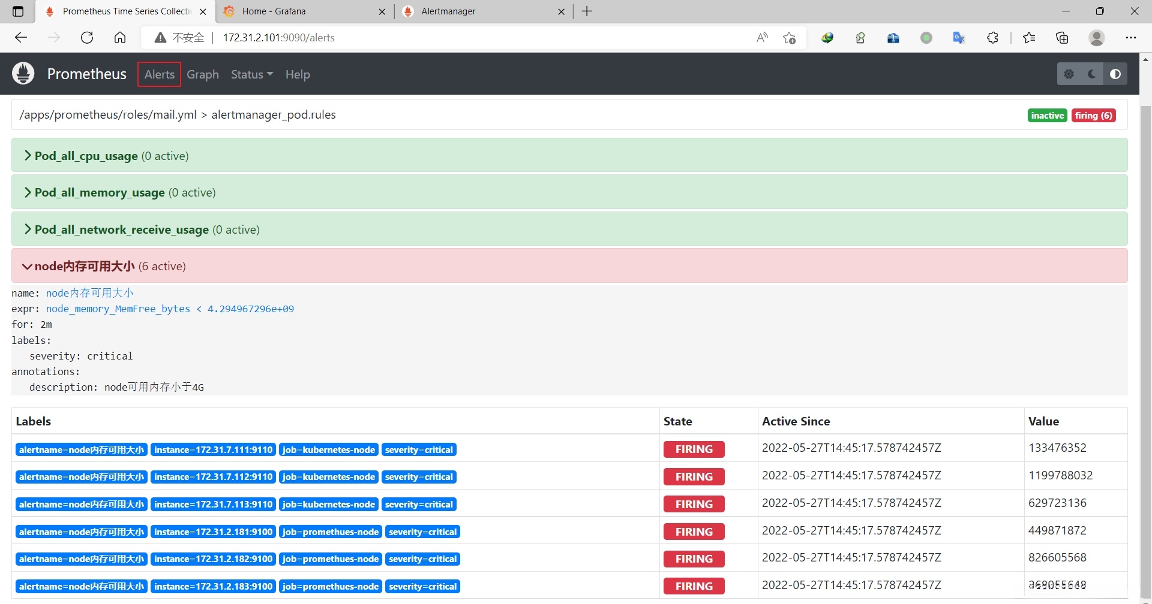The width and height of the screenshot is (1152, 604).
Task: Open the Graph page in navbar
Action: tap(203, 74)
